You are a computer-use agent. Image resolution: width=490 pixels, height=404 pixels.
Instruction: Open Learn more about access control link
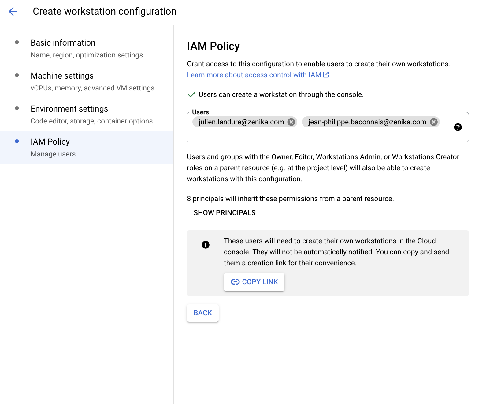point(254,75)
